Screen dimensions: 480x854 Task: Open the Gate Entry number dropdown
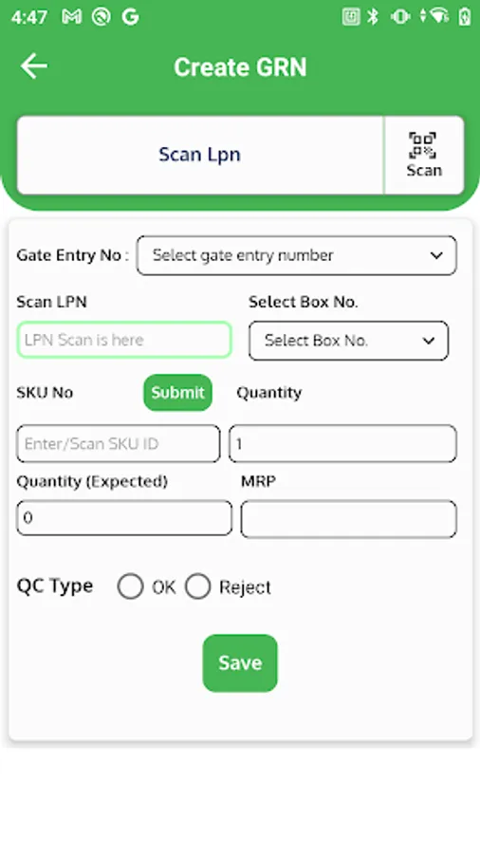click(x=297, y=255)
